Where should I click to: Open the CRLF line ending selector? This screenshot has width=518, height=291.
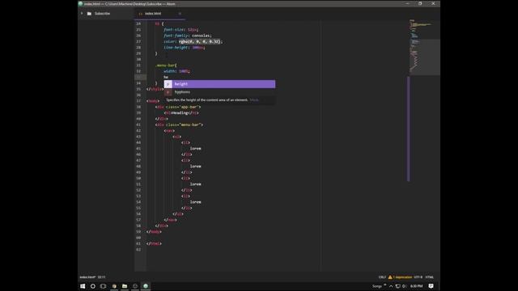(x=382, y=277)
